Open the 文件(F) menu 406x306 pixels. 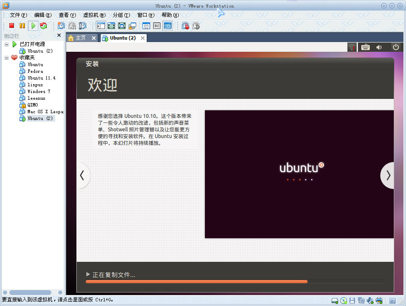[19, 15]
